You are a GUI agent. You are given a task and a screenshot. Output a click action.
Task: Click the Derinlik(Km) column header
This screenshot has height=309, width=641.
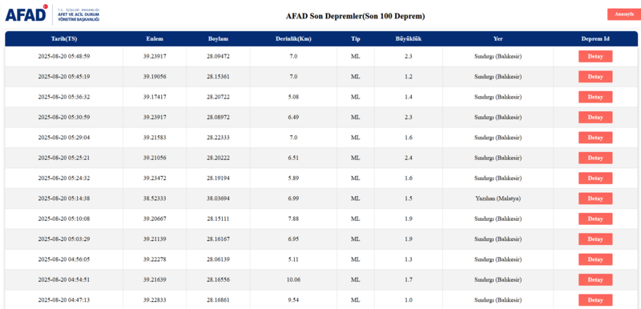pos(293,39)
